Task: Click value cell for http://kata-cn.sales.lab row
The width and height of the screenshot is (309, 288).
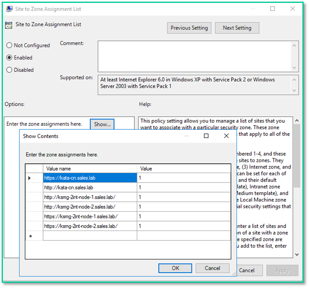Action: pyautogui.click(x=184, y=187)
